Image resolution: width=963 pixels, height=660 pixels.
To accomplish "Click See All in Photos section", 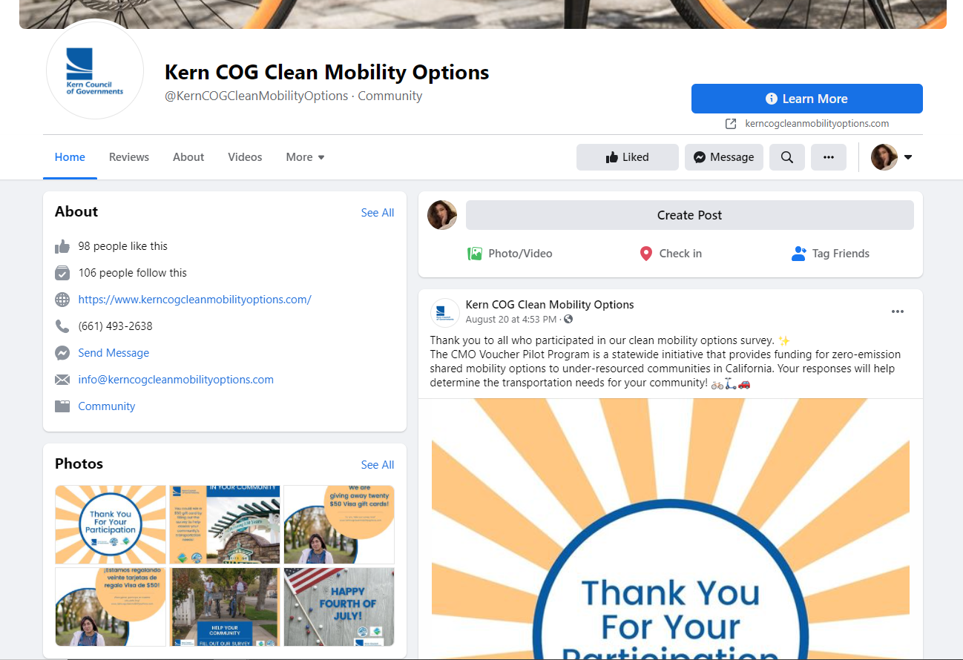I will coord(378,465).
